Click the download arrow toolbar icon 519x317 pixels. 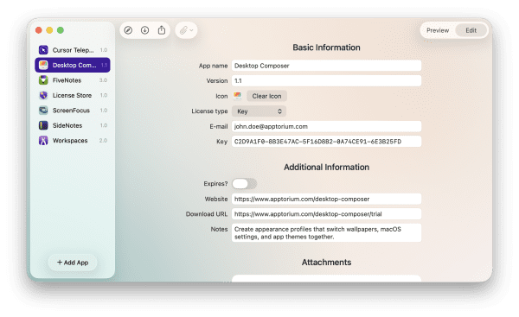coord(144,30)
